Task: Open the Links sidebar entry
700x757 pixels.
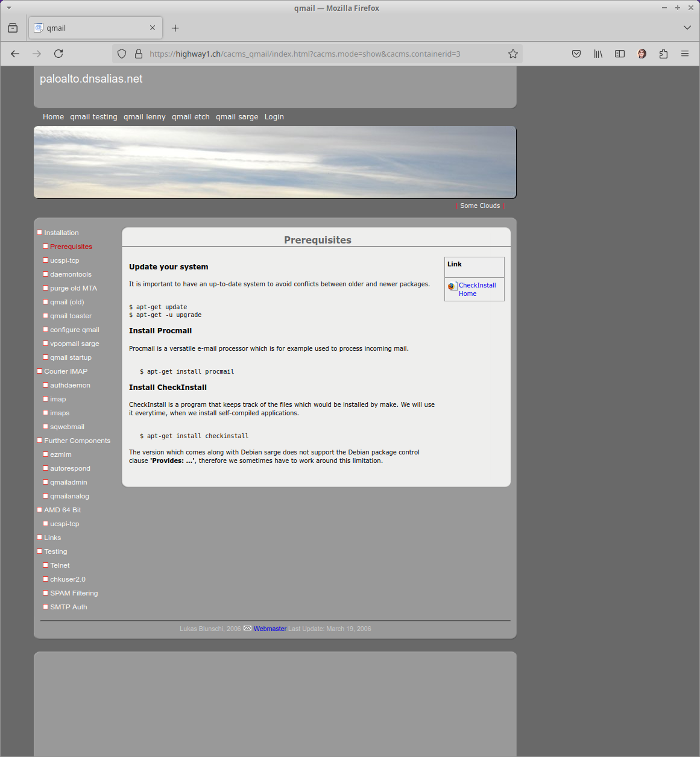Action: (52, 538)
